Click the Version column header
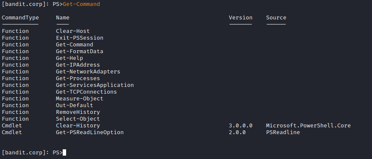Viewport: 372px width, 159px height. [241, 18]
